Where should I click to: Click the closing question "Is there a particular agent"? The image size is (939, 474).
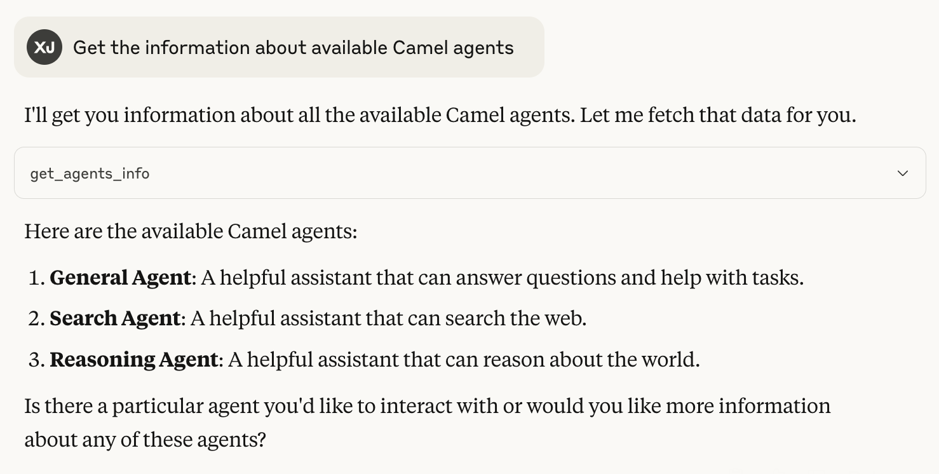(x=428, y=406)
